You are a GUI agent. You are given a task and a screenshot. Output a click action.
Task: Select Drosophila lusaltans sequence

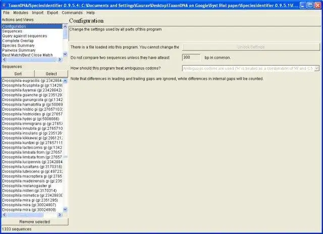click(x=32, y=166)
